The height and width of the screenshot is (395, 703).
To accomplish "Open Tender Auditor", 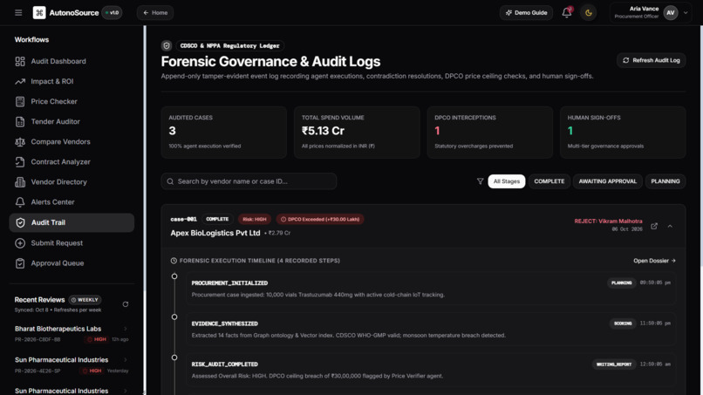I will tap(72, 121).
